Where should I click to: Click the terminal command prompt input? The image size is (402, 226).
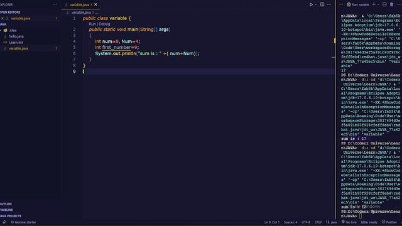point(361,216)
